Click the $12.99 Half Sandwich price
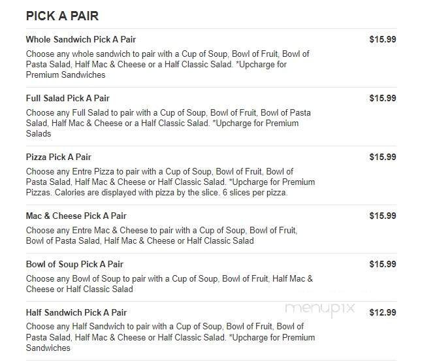The image size is (437, 362). tap(382, 313)
